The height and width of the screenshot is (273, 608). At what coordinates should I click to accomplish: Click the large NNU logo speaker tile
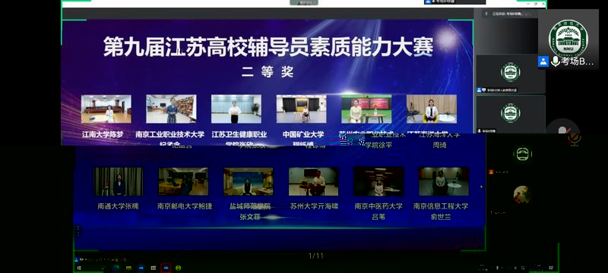(x=568, y=39)
